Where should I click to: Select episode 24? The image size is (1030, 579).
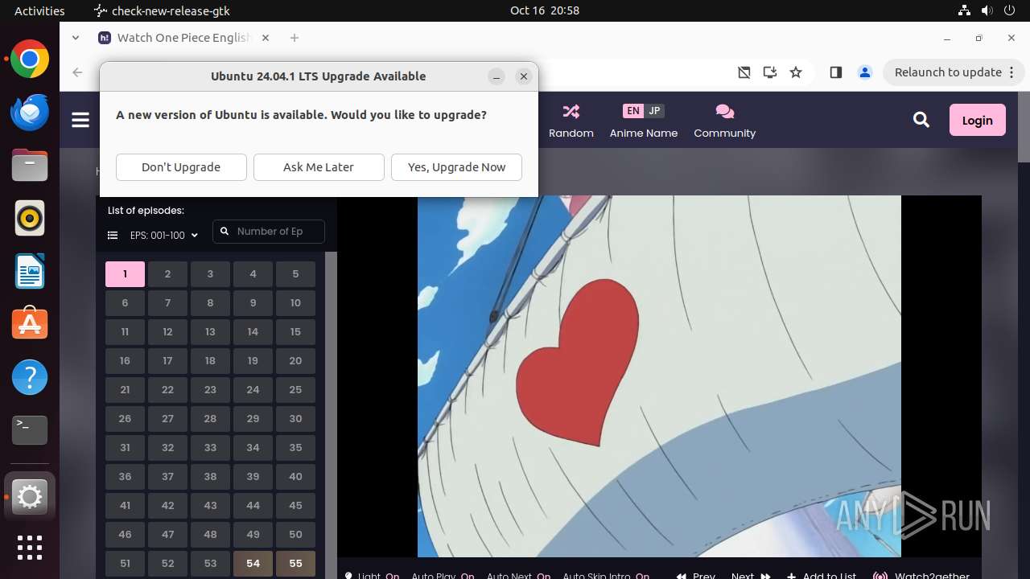(x=253, y=390)
